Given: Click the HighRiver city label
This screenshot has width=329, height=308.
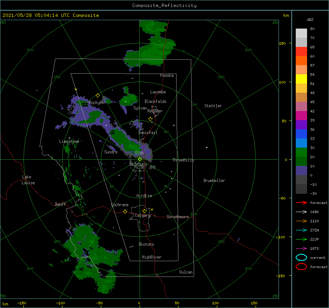Looking at the screenshot, I should (152, 257).
